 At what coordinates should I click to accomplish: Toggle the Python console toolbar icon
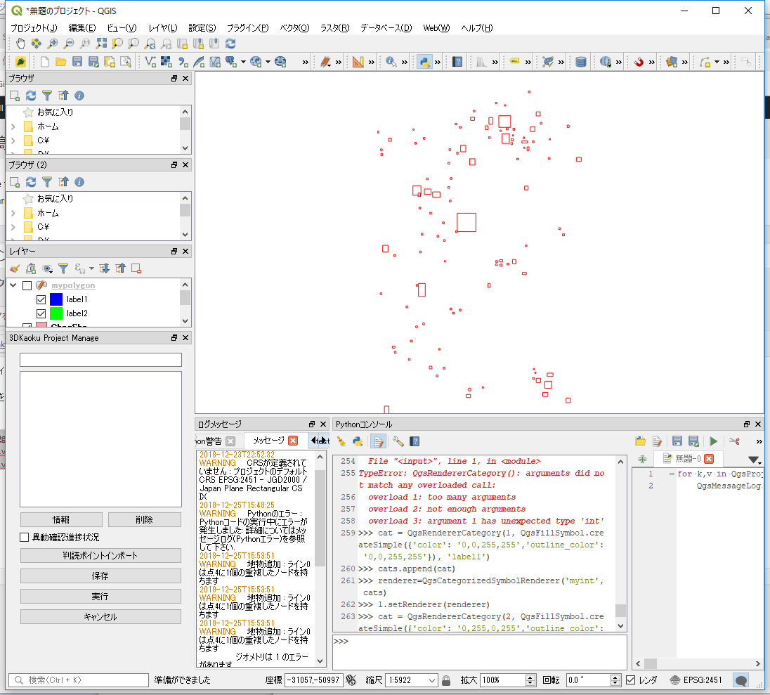(424, 62)
